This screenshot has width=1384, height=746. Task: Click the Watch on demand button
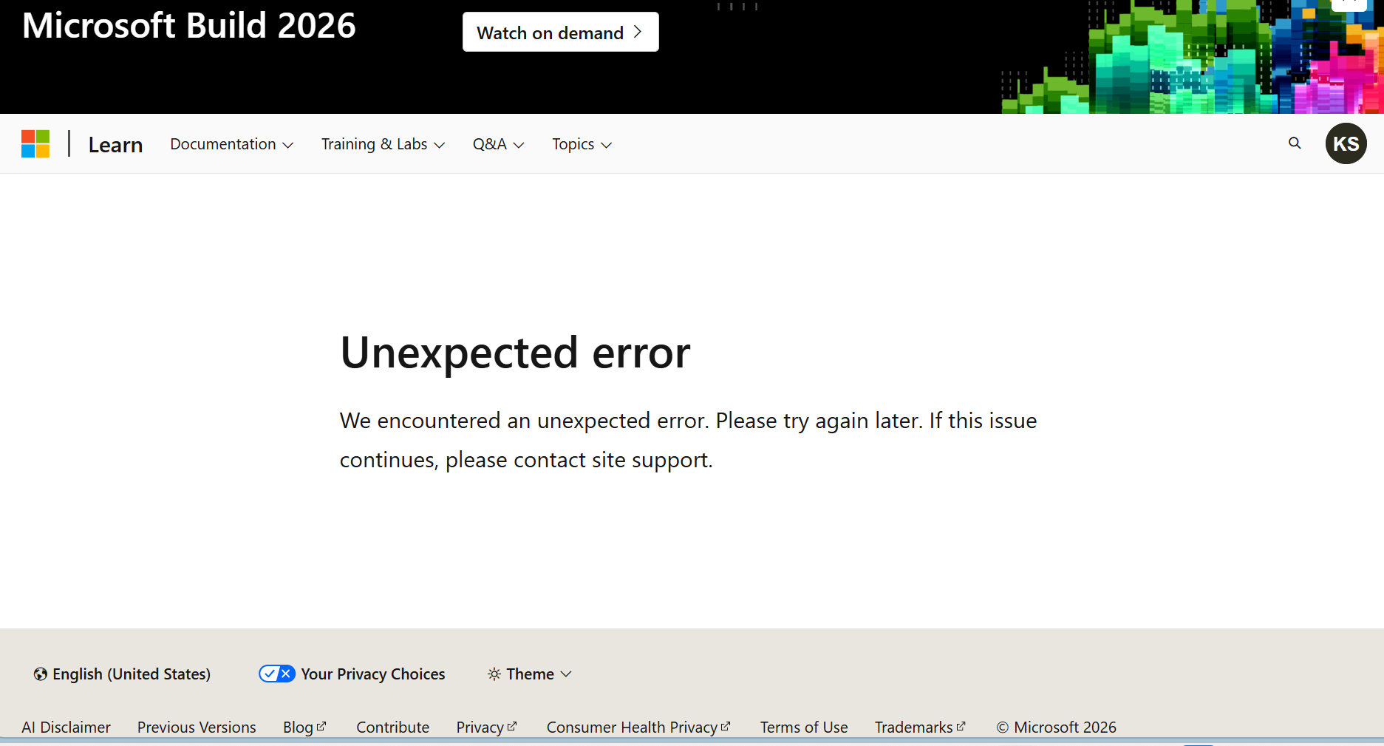tap(561, 32)
